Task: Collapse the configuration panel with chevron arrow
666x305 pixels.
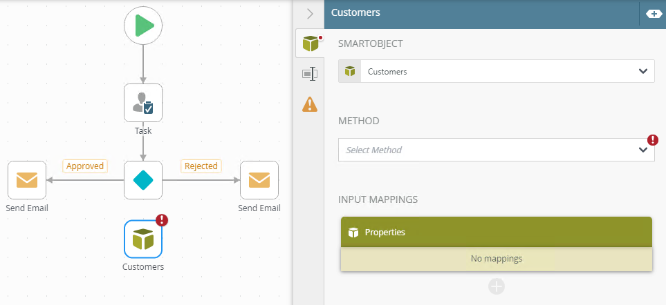Action: click(310, 13)
